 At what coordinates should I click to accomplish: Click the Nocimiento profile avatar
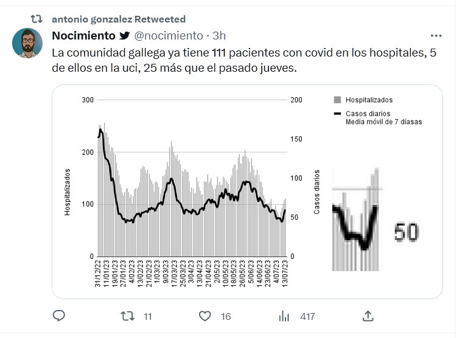click(x=27, y=43)
